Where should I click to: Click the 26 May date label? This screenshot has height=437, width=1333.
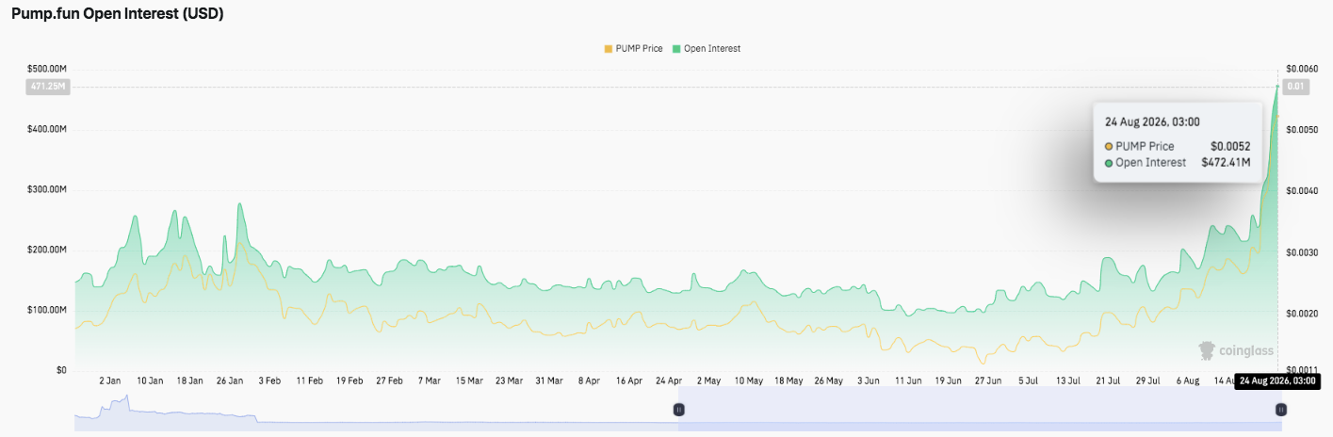(829, 381)
